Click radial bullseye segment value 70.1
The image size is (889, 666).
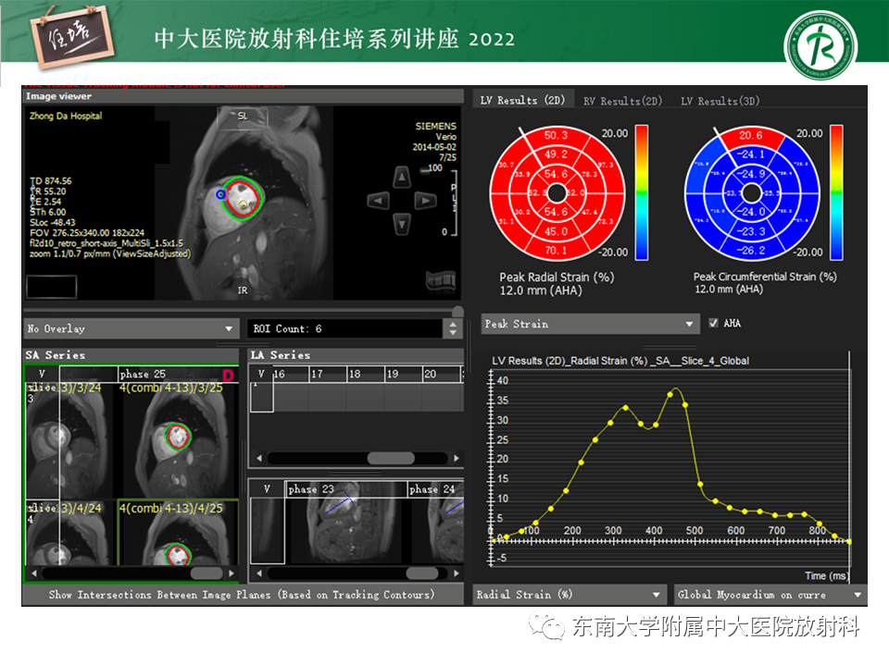pos(556,251)
